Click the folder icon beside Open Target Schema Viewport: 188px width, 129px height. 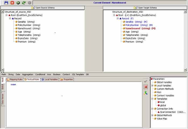(135, 8)
